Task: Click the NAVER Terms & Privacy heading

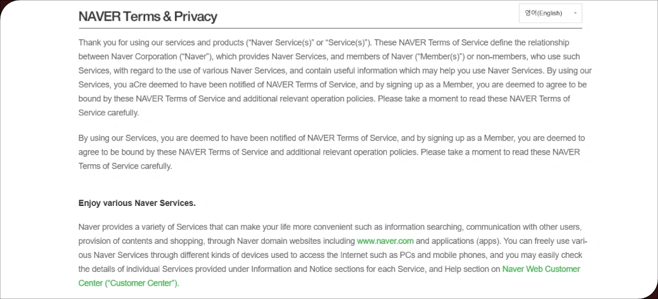Action: 148,17
